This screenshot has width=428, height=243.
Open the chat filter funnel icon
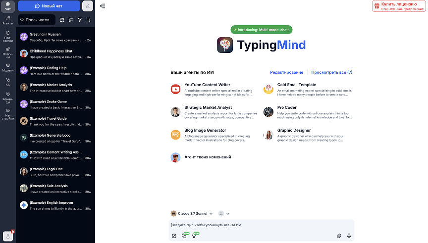[x=80, y=20]
